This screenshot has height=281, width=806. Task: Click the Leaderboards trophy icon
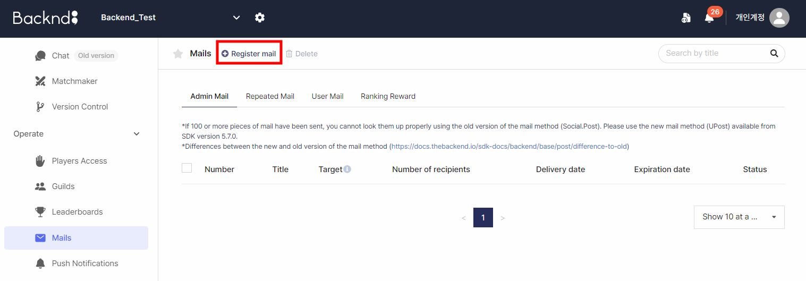pyautogui.click(x=40, y=212)
